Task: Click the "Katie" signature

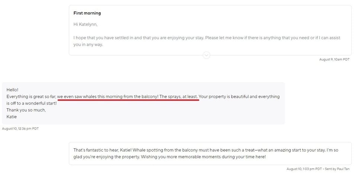Action: click(12, 116)
